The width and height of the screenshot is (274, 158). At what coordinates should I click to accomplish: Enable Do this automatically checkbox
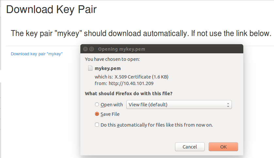[97, 125]
